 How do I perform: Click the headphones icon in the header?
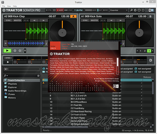pos(139,10)
